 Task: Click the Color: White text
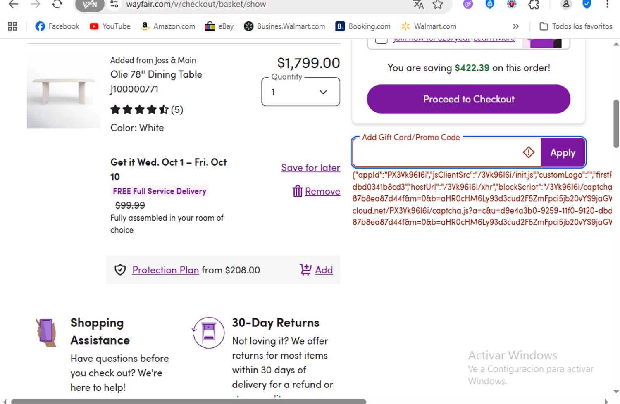coord(137,128)
